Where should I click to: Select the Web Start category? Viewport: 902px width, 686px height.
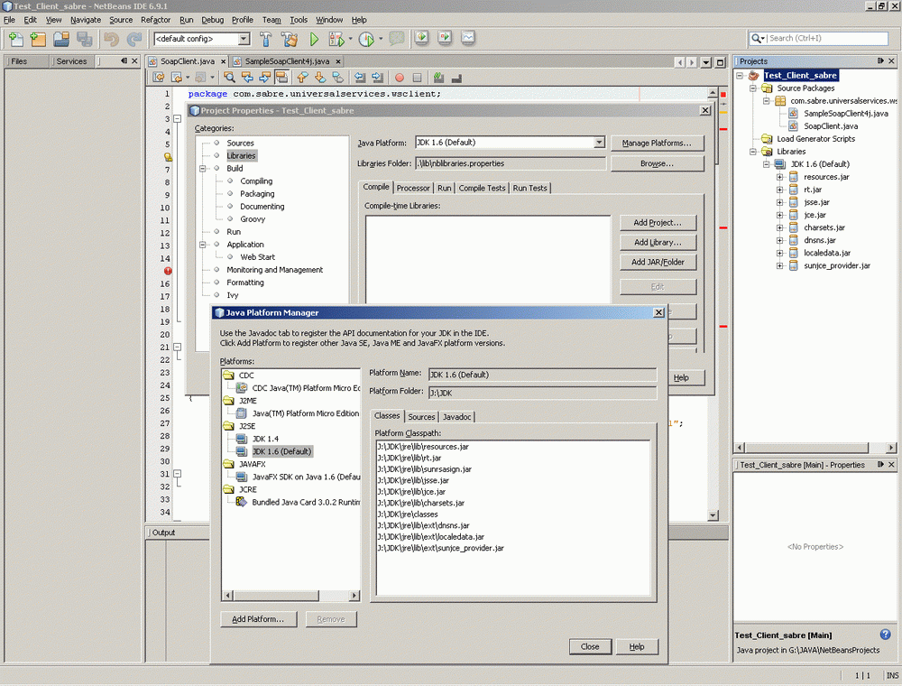point(257,257)
